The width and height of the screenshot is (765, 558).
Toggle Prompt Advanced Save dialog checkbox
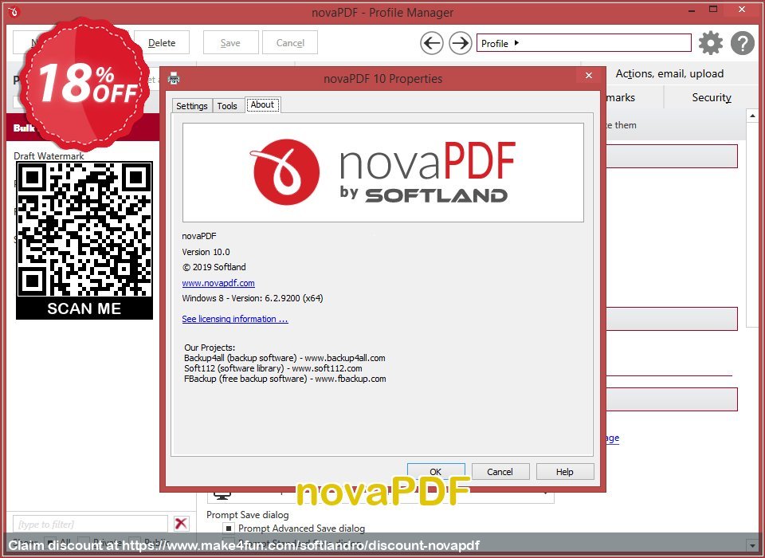[228, 529]
